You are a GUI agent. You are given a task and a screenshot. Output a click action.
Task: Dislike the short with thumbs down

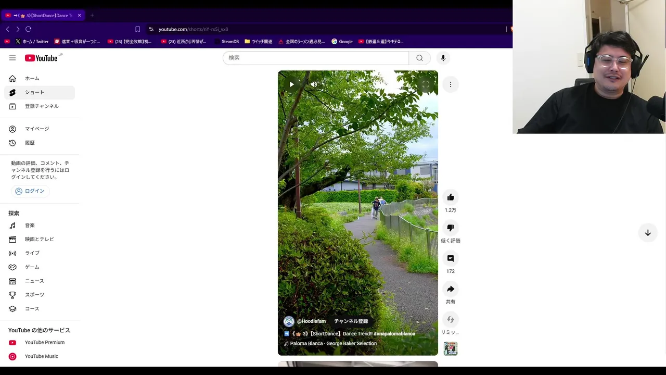coord(451,228)
